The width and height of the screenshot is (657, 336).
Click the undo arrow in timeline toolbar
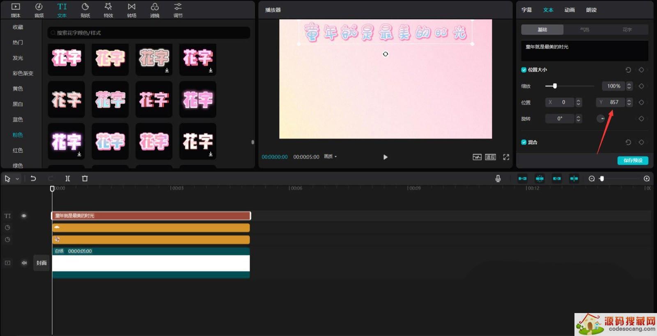click(x=33, y=179)
